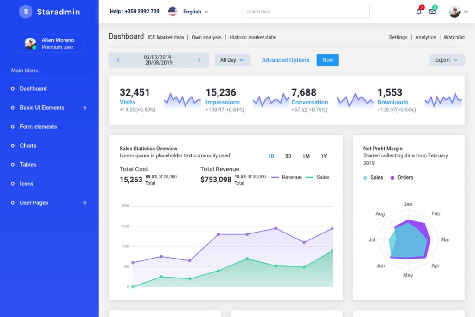Open the All Day dropdown
This screenshot has height=317, width=475.
pos(232,60)
